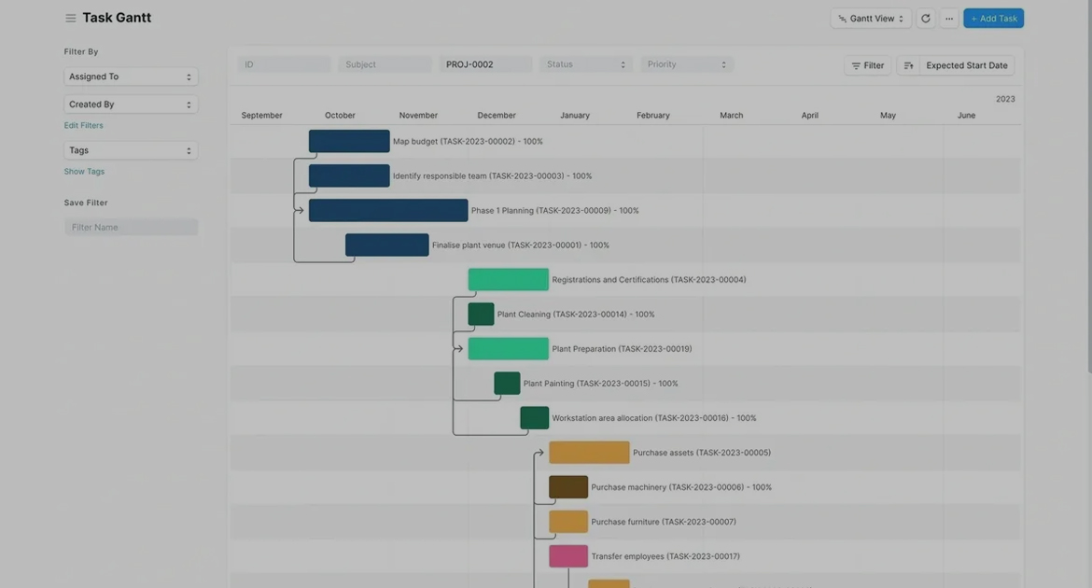This screenshot has height=588, width=1092.
Task: Click the Filter Name input field
Action: [x=131, y=228]
